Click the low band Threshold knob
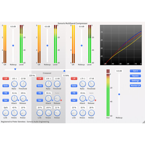This screenshot has height=145, width=145. (23, 84)
